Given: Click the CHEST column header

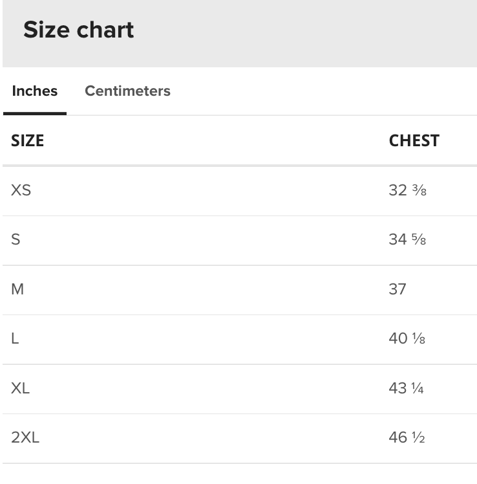Looking at the screenshot, I should [x=414, y=141].
